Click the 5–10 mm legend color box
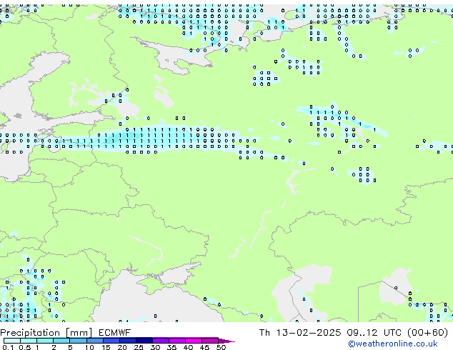Image resolution: width=453 pixels, height=350 pixels. pos(78,341)
